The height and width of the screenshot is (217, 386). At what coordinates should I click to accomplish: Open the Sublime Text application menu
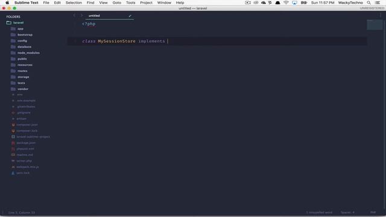tap(27, 2)
